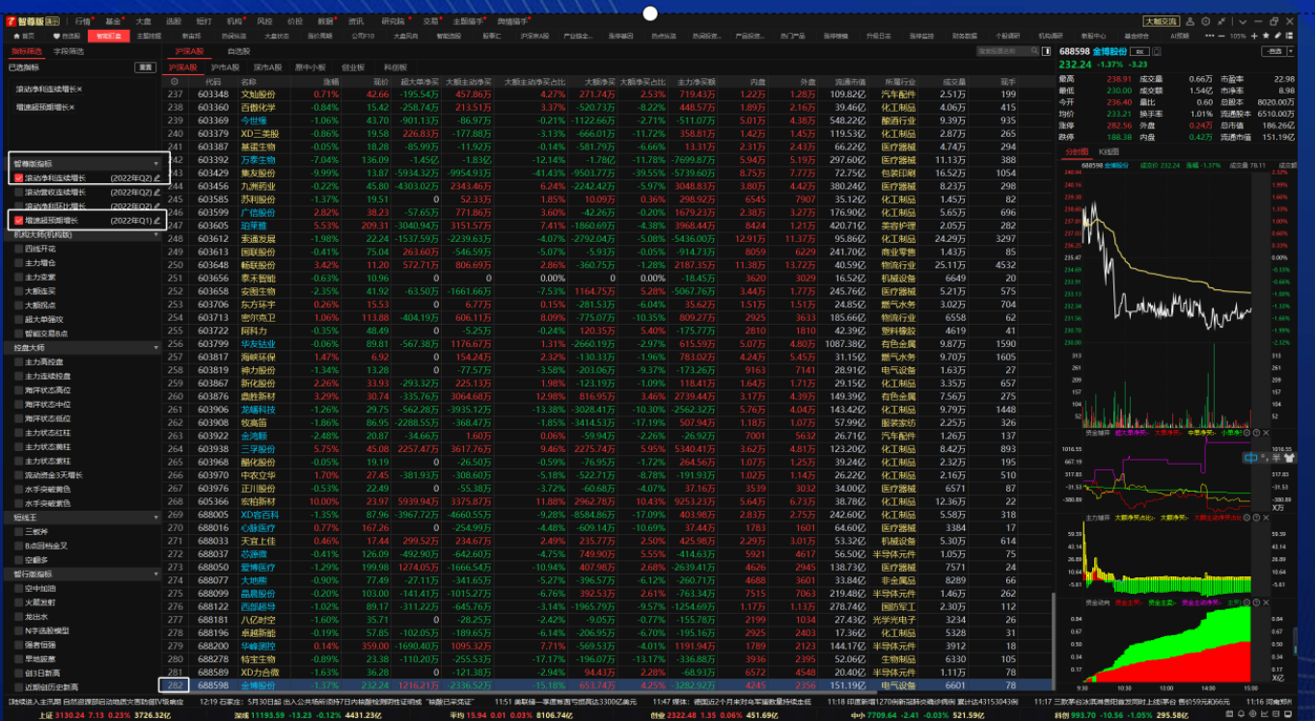The width and height of the screenshot is (1315, 721).
Task: Click the AI预顾 toolbar tab
Action: tap(1180, 36)
